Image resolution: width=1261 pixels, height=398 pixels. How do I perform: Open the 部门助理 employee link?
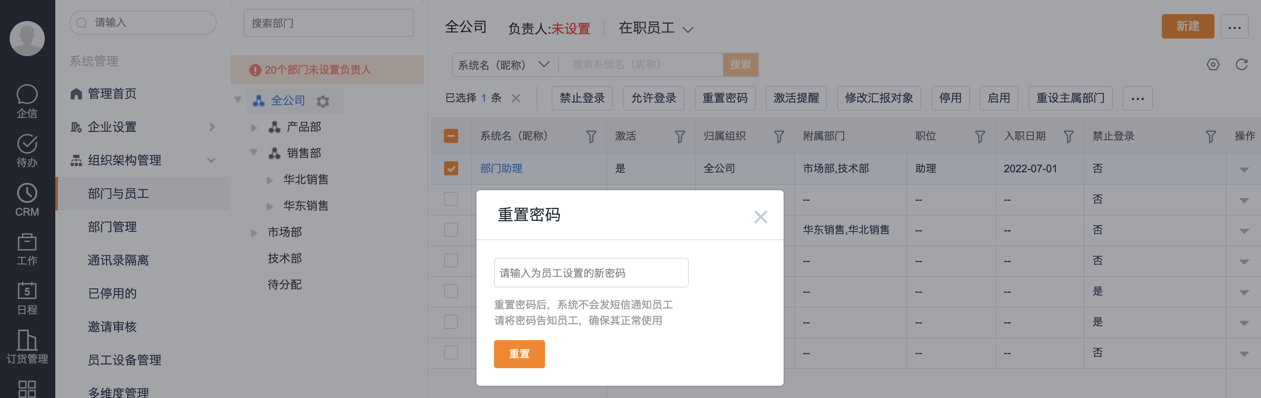[501, 169]
